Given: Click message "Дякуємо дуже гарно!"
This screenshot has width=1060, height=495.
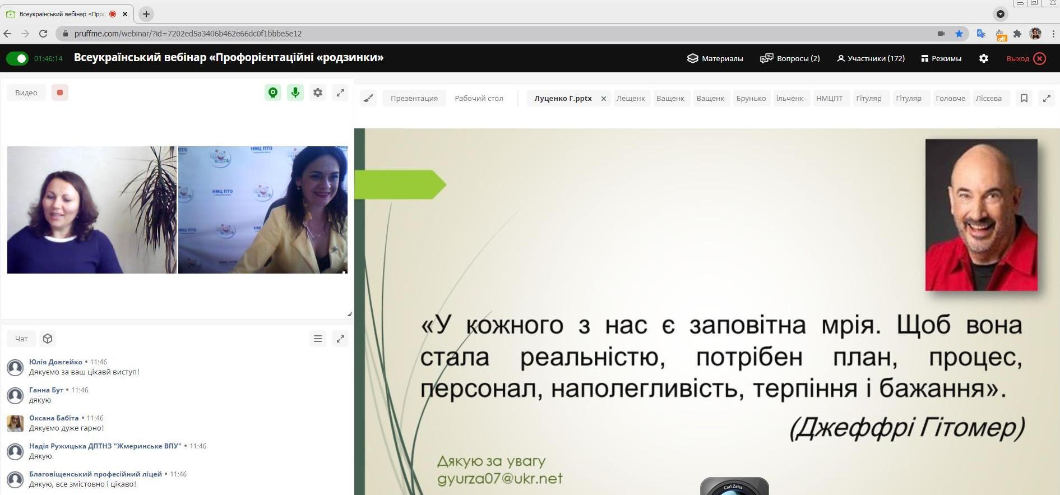Looking at the screenshot, I should click(x=67, y=428).
